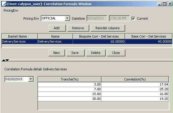Click the up arrow on the split pane divider
This screenshot has width=173, height=113.
coord(4,60)
